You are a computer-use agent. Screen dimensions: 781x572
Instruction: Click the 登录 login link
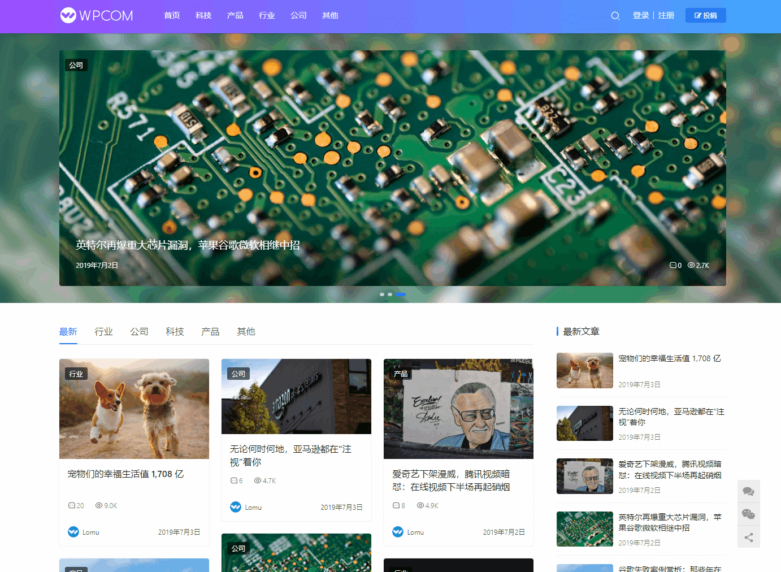pos(641,15)
